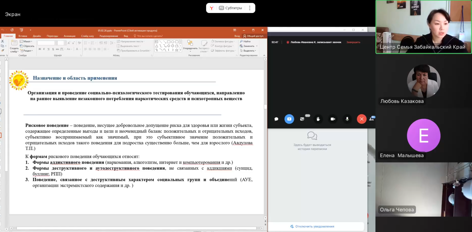Open the chat panel in the call
The width and height of the screenshot is (472, 232).
(276, 119)
